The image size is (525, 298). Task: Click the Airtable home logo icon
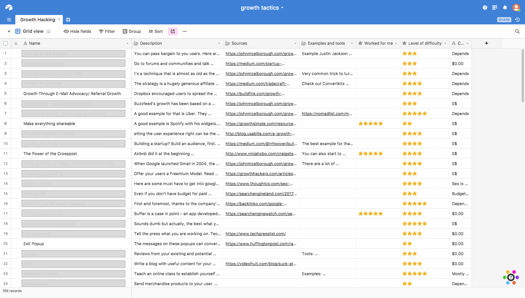pos(9,8)
